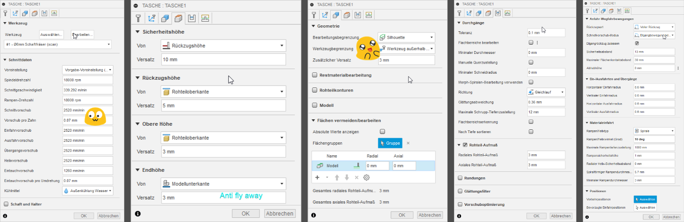Open the three-dot menu beside Flachbereiche bearbeiten
684x222 pixels.
[x=537, y=43]
